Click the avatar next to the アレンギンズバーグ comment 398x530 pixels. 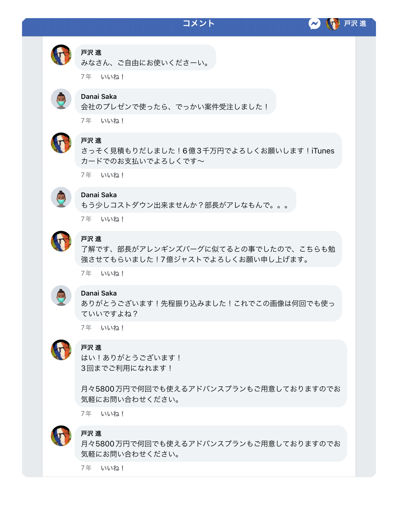pos(61,241)
